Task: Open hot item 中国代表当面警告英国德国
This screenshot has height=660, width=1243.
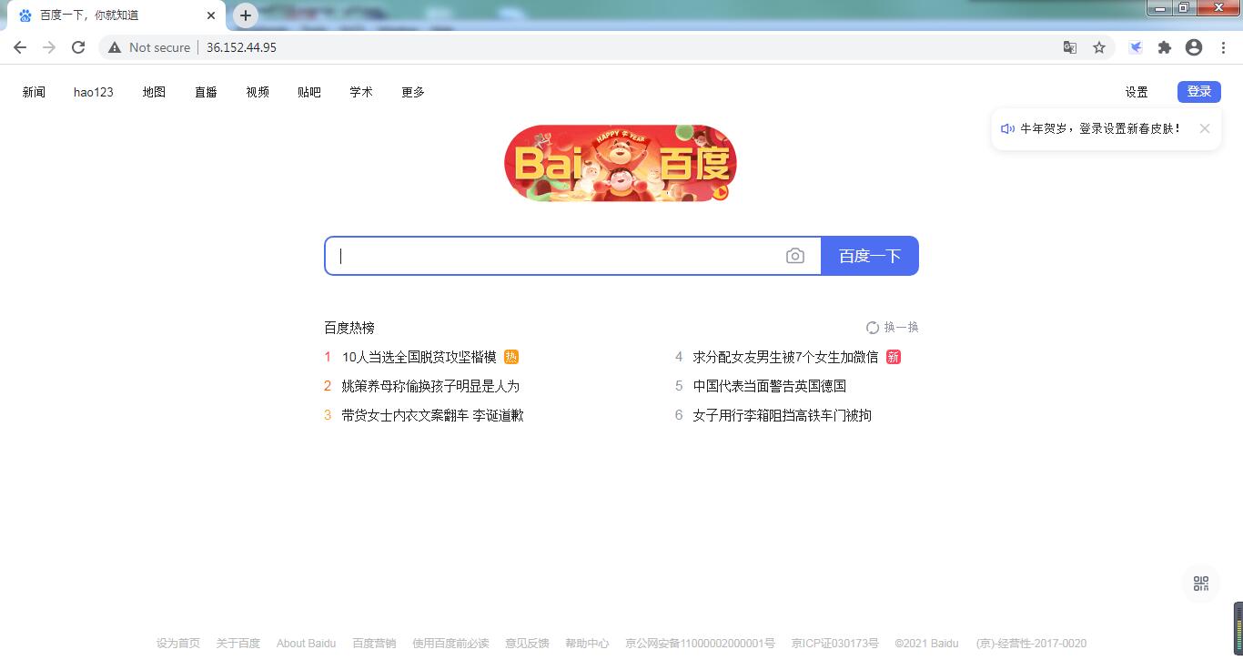Action: 770,386
